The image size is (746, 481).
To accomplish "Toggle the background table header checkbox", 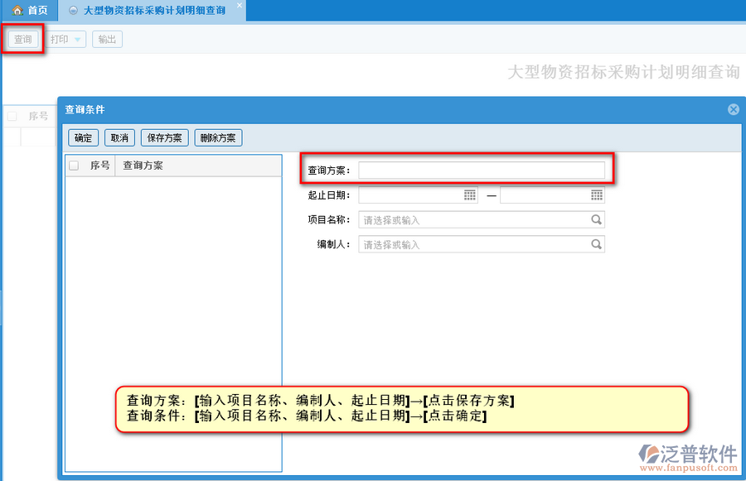I will 12,117.
